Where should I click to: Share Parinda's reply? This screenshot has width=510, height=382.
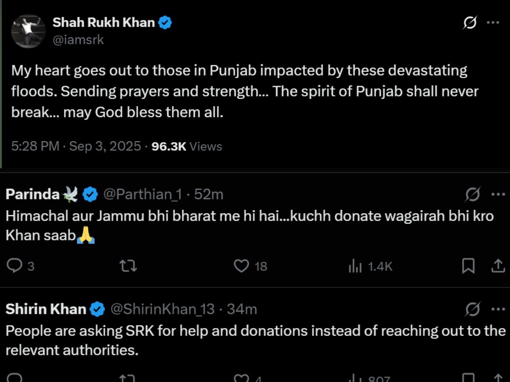498,266
